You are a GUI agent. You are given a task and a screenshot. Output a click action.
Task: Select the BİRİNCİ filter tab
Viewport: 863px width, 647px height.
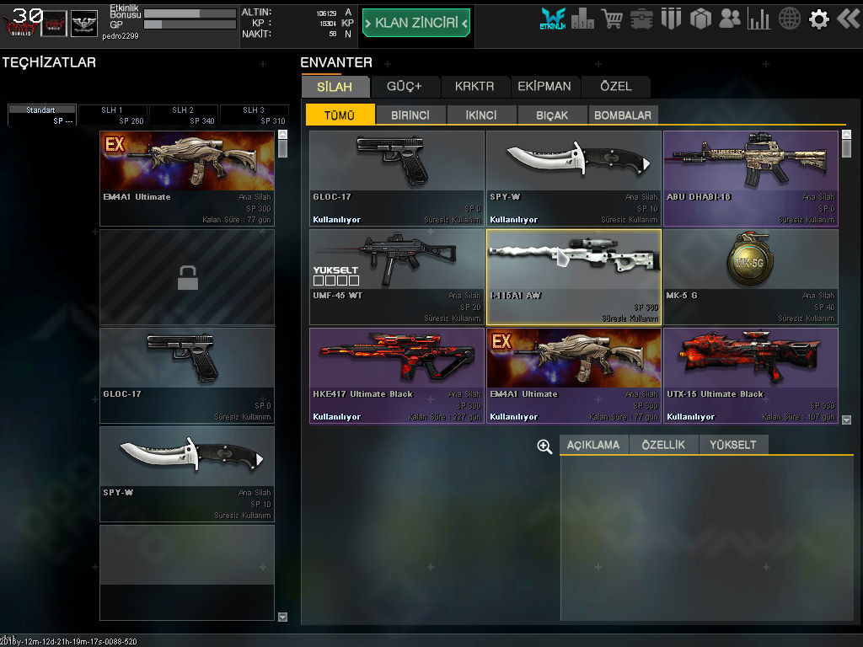410,115
